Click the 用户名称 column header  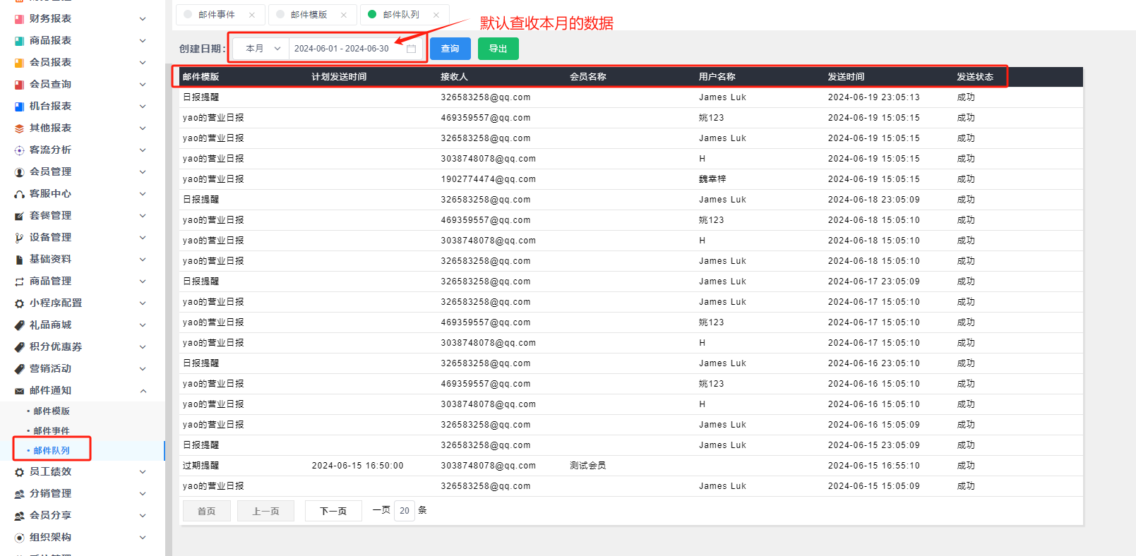[x=717, y=77]
